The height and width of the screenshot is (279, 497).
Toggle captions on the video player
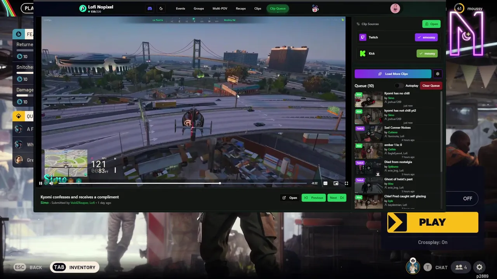325,183
